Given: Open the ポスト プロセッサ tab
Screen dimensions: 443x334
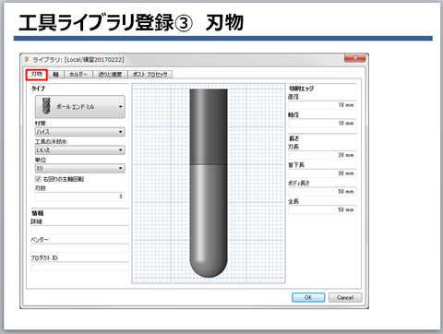Looking at the screenshot, I should pyautogui.click(x=150, y=75).
